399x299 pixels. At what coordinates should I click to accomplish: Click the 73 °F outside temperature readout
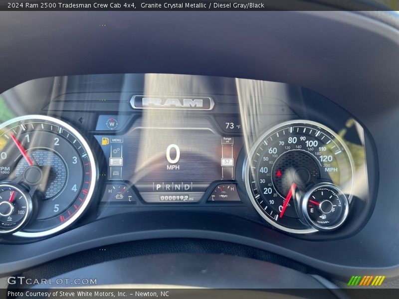(x=232, y=126)
